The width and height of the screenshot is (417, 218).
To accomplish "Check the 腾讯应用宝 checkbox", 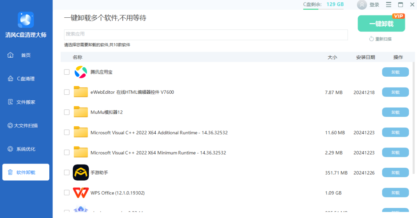I will tap(67, 72).
